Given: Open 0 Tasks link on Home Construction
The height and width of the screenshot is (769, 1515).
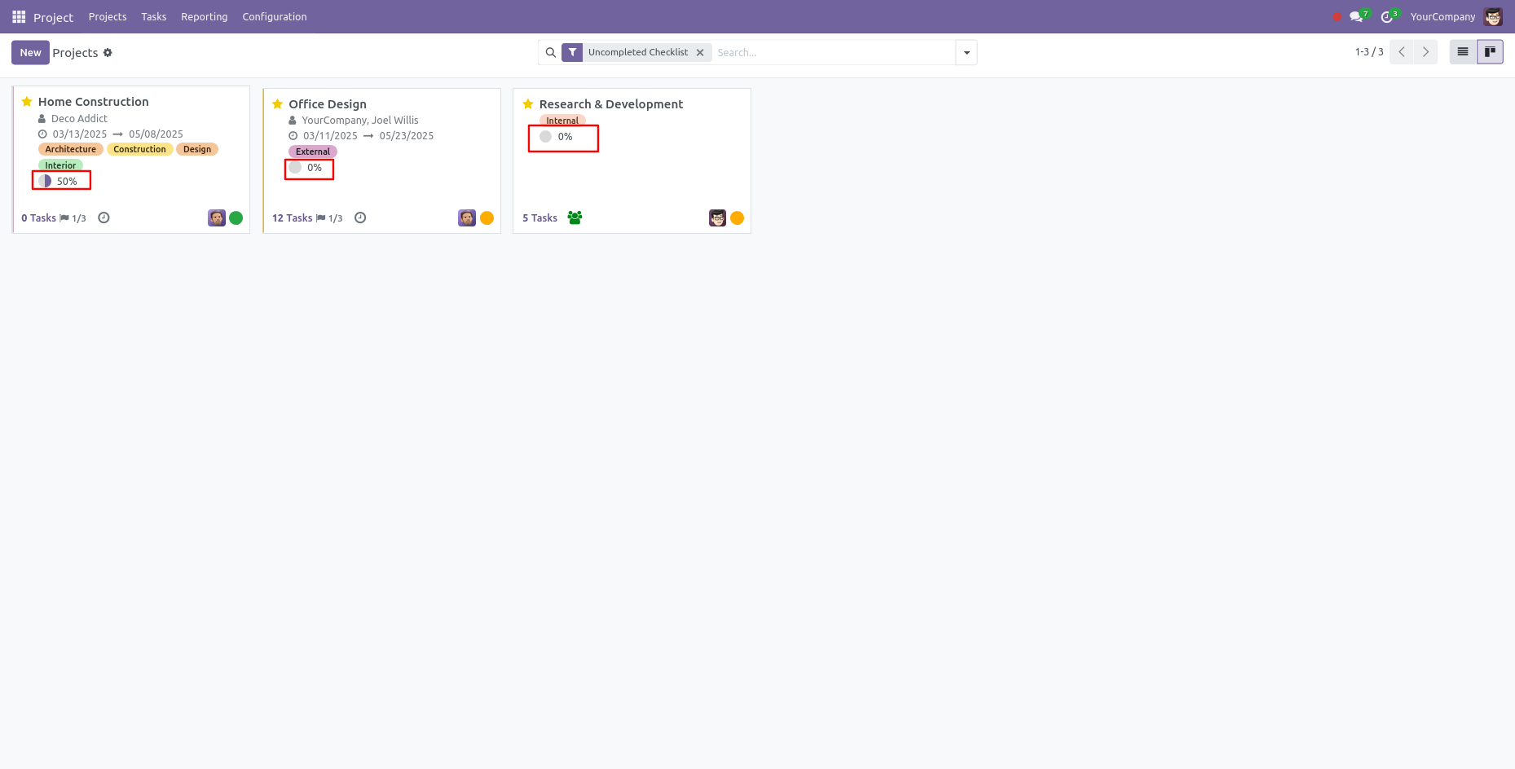Looking at the screenshot, I should [x=38, y=218].
